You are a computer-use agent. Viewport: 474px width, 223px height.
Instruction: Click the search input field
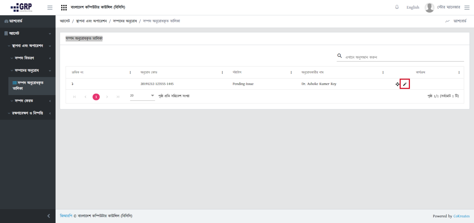pyautogui.click(x=404, y=57)
